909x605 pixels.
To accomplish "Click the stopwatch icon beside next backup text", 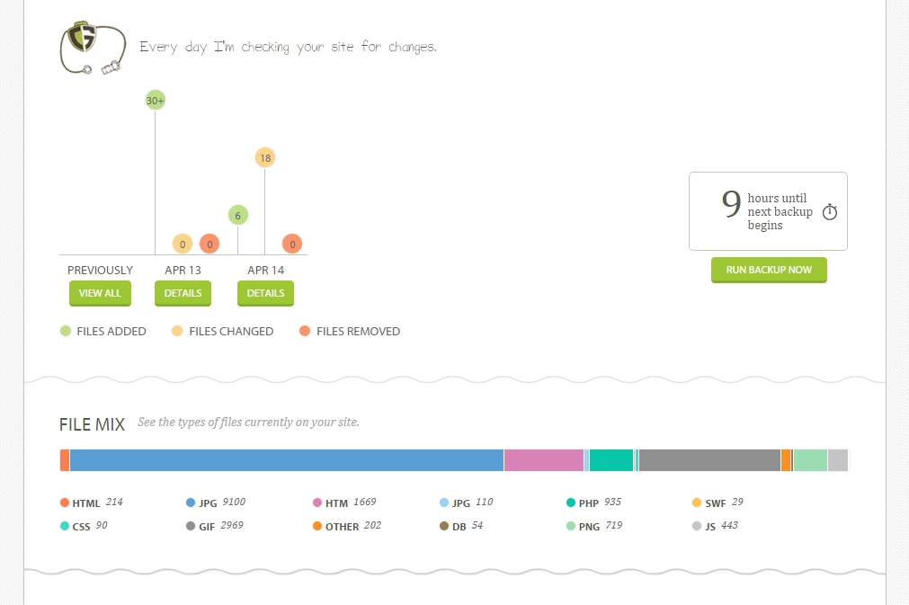I will click(x=830, y=211).
